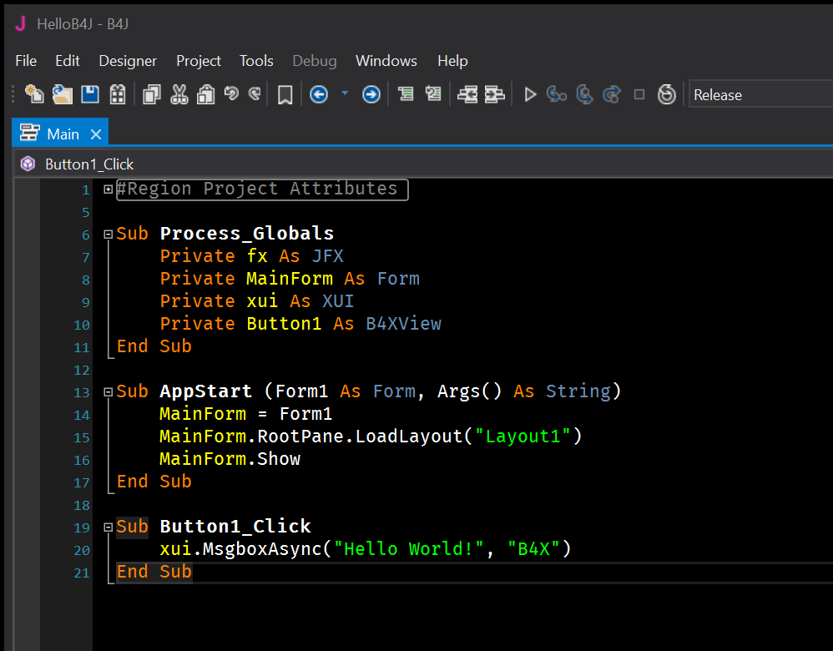The height and width of the screenshot is (651, 833).
Task: Open the Help menu
Action: click(x=452, y=61)
